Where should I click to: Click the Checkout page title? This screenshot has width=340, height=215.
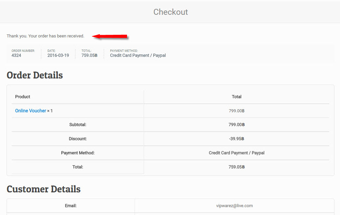point(170,12)
